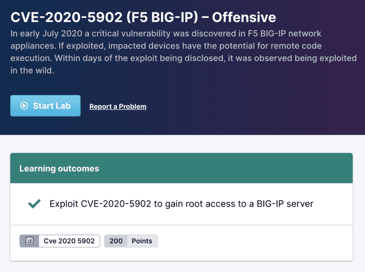Click the Learning outcomes green header
The image size is (365, 272).
[x=181, y=168]
